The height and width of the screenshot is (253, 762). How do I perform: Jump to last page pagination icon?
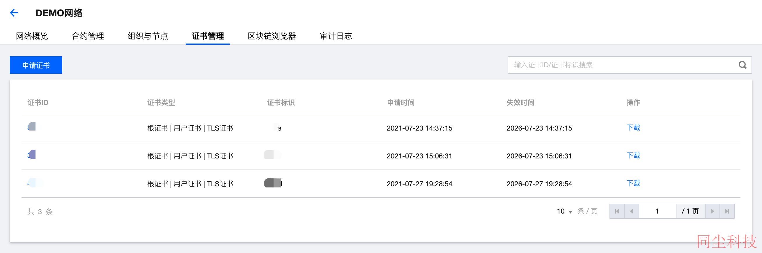[x=727, y=211]
